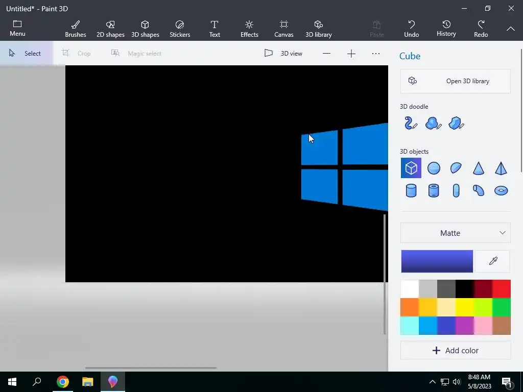Select the Tube 3D object

pos(434,191)
